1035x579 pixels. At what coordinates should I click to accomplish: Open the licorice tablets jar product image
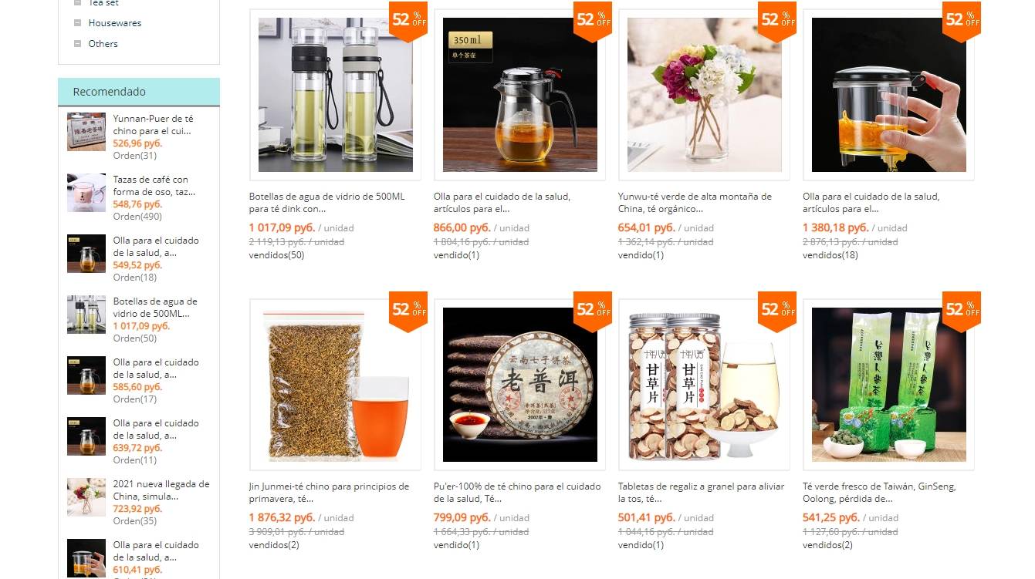point(704,385)
